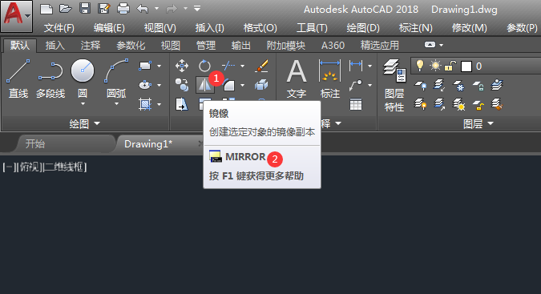Select the Trim tool icon
The height and width of the screenshot is (294, 541).
[x=228, y=66]
